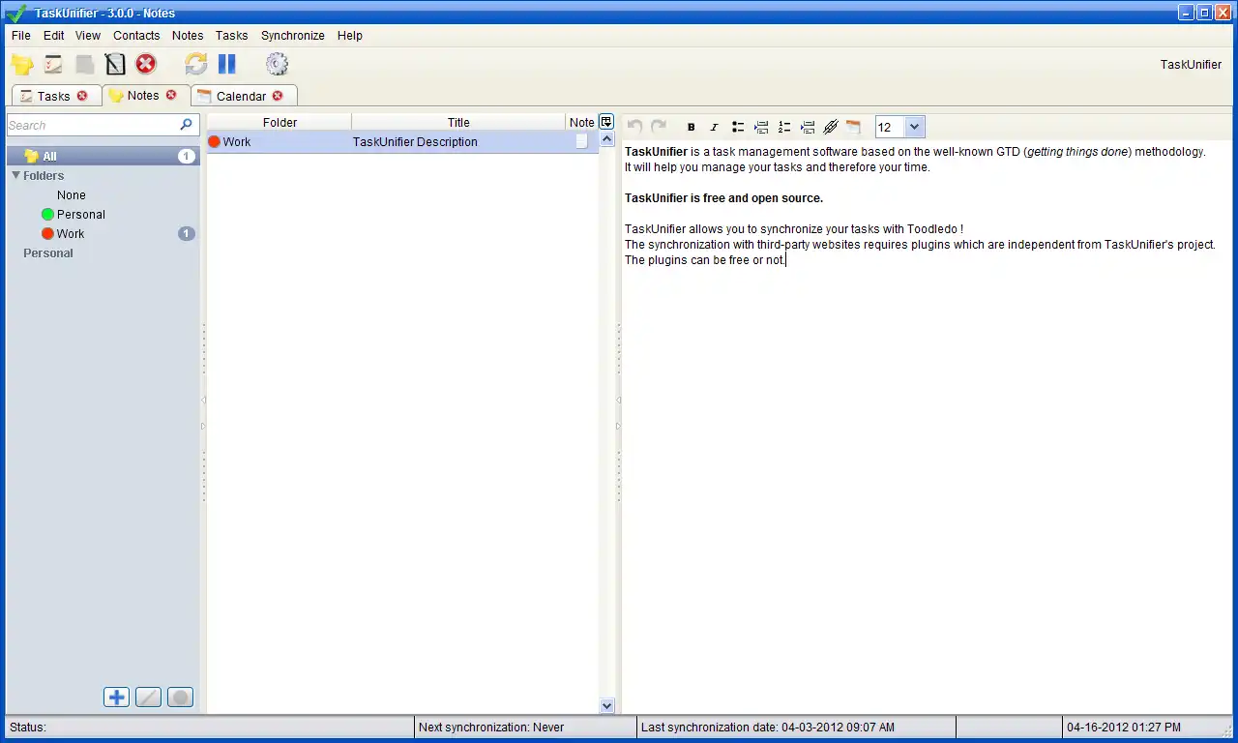Screen dimensions: 1238x743
Task: Click the Last synchronization date status text
Action: [x=768, y=728]
